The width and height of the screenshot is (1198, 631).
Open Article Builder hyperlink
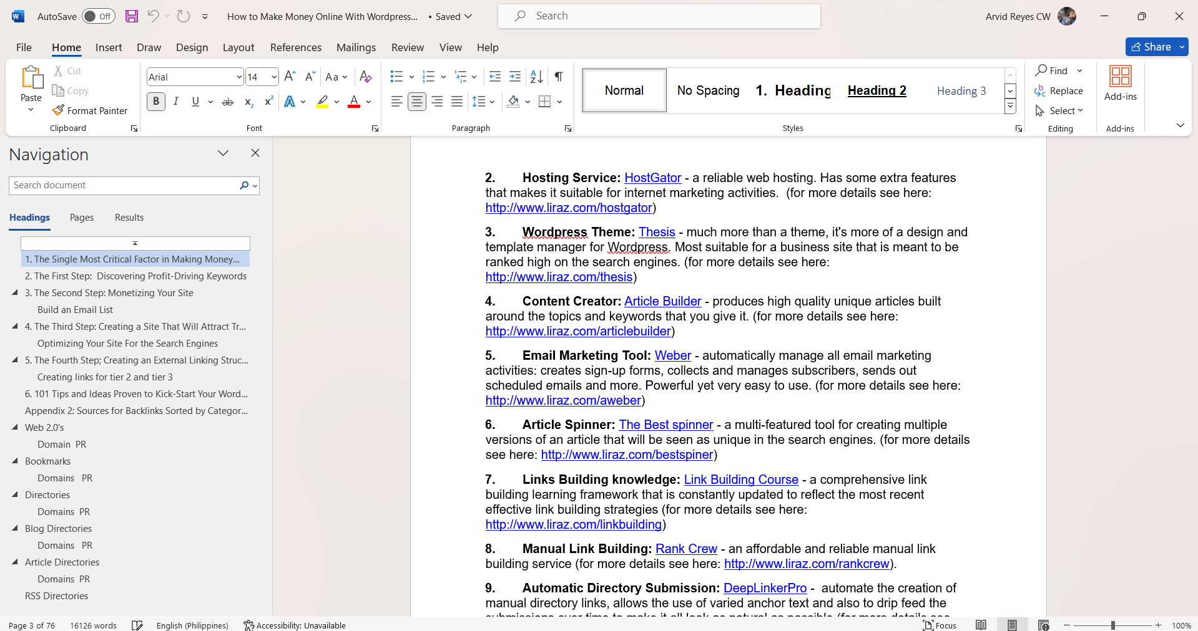(662, 301)
